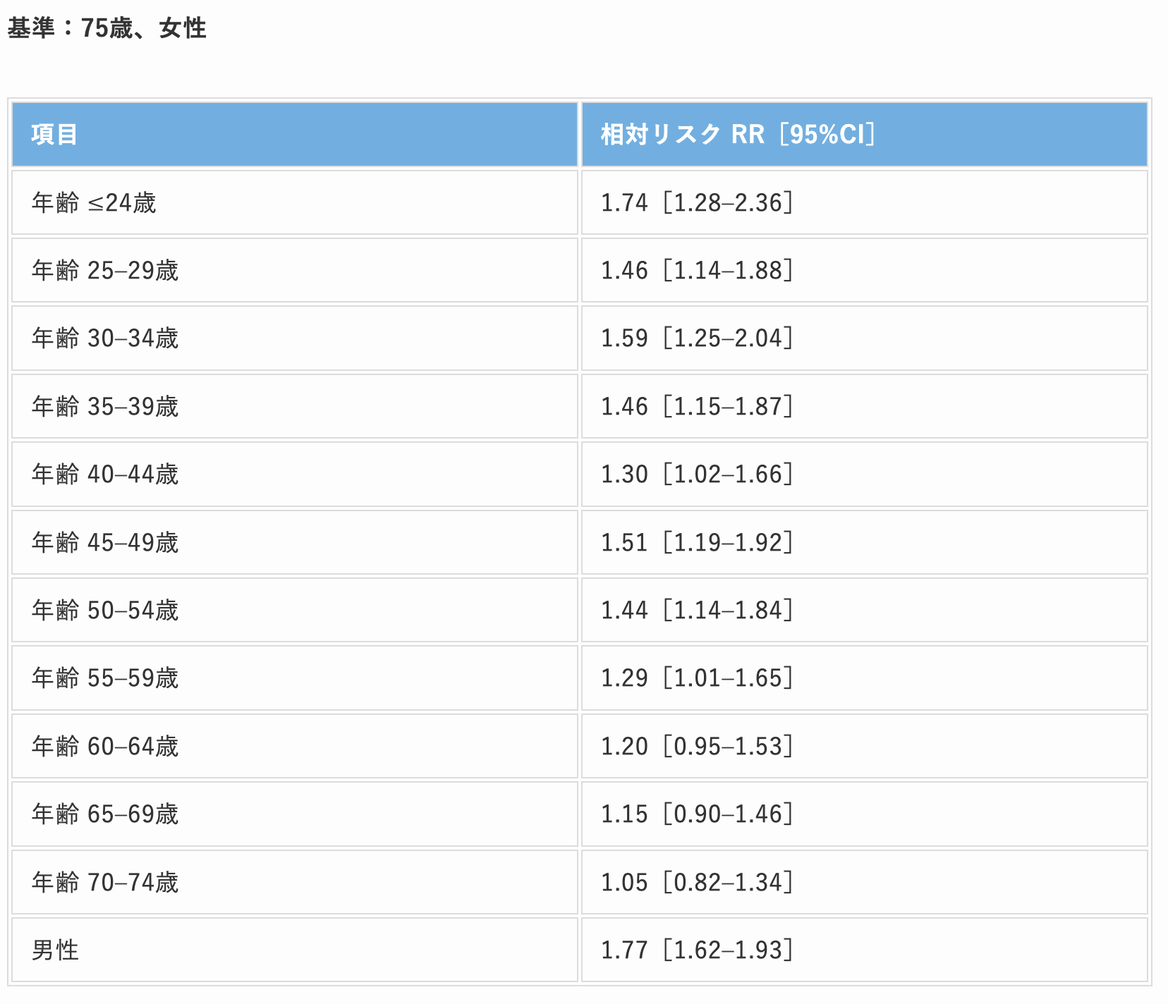The image size is (1168, 1004).
Task: Click the value 1.51 [1.19–1.92]
Action: tap(696, 543)
